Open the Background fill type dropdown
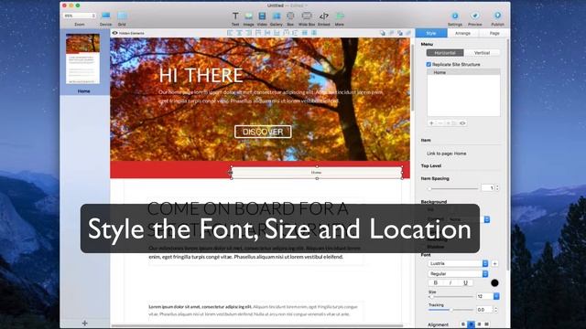The height and width of the screenshot is (329, 586). point(468,219)
